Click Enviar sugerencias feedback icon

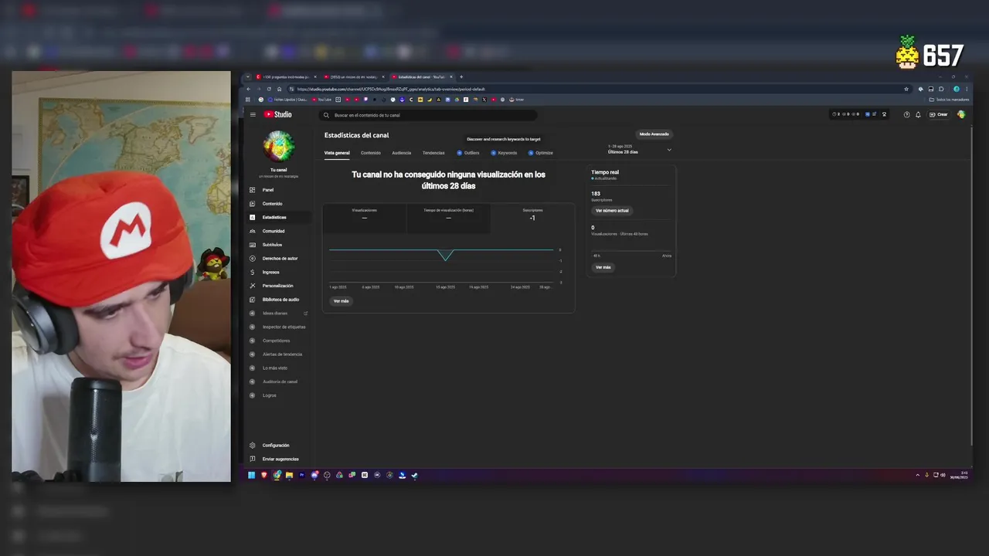pyautogui.click(x=253, y=459)
